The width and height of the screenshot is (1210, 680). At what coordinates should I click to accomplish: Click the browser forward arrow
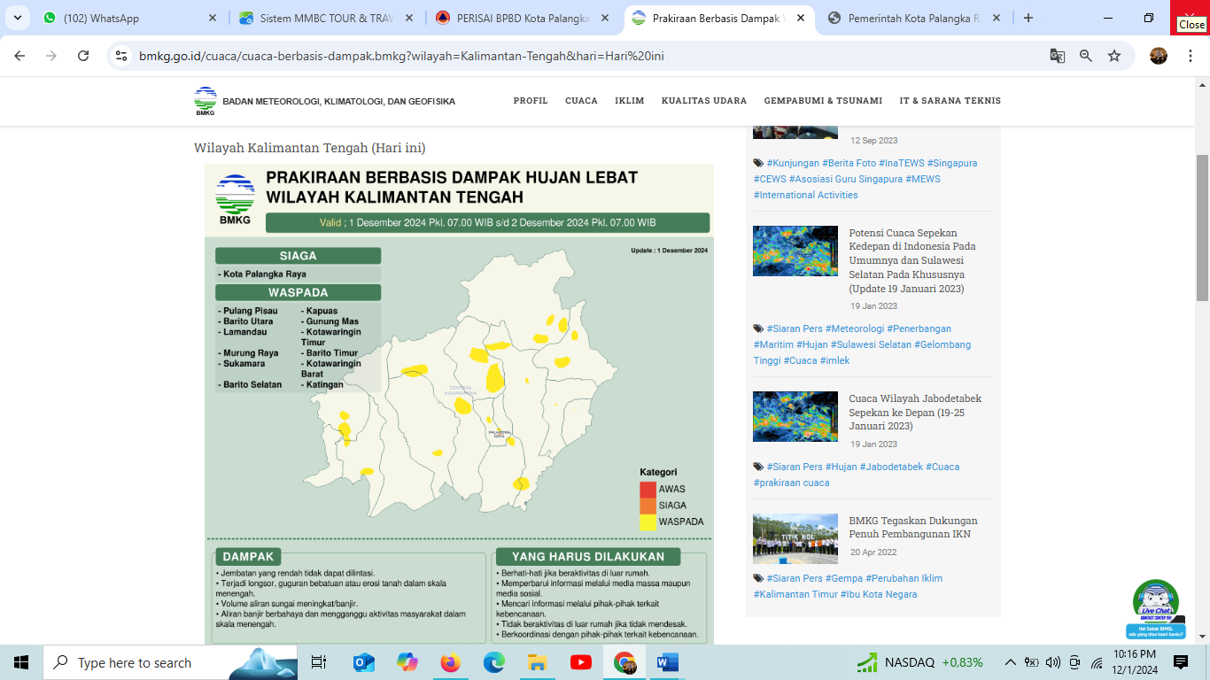pos(51,56)
